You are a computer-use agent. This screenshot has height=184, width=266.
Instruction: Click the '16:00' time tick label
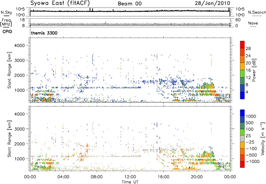163,177
